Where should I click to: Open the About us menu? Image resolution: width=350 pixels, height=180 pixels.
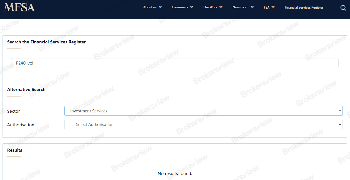150,7
